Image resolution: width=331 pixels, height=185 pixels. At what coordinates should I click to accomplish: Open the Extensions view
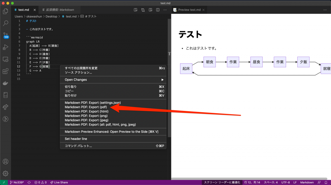[5, 71]
